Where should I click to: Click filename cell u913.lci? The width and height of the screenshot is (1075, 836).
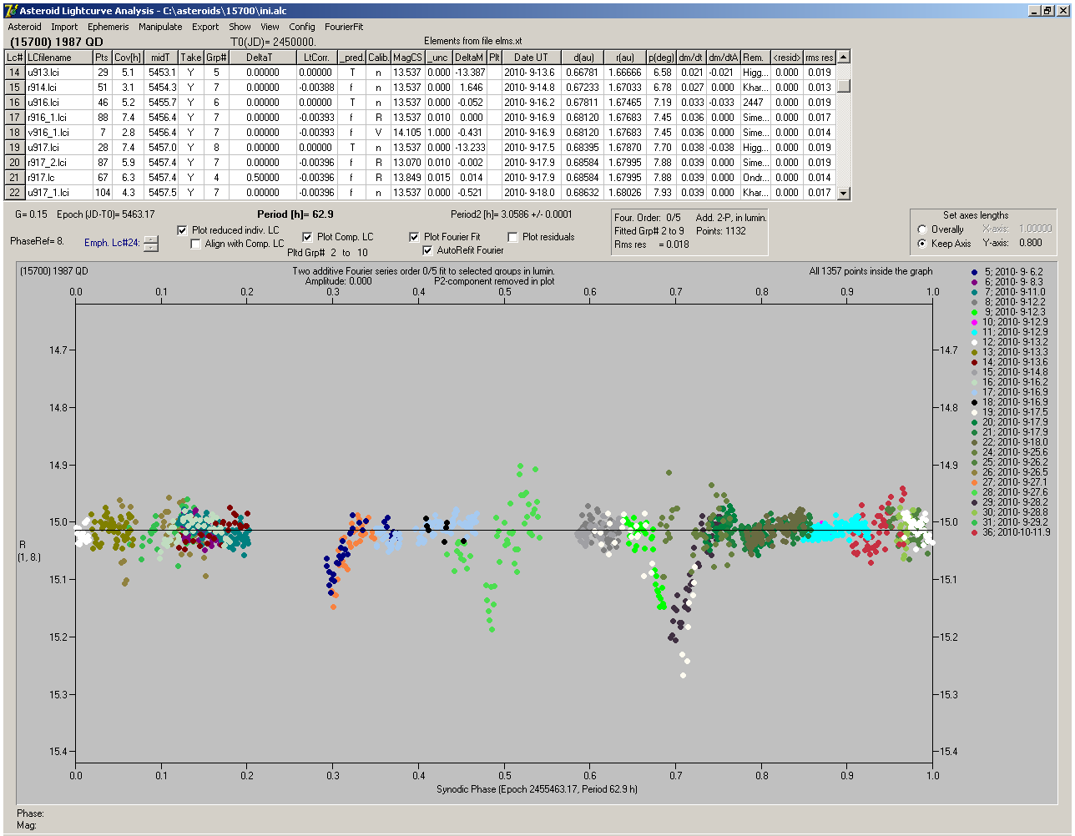click(58, 73)
